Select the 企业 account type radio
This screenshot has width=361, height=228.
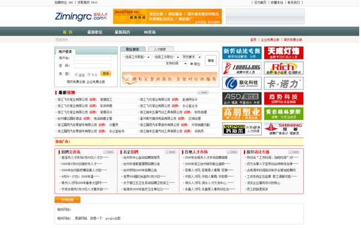pos(76,75)
